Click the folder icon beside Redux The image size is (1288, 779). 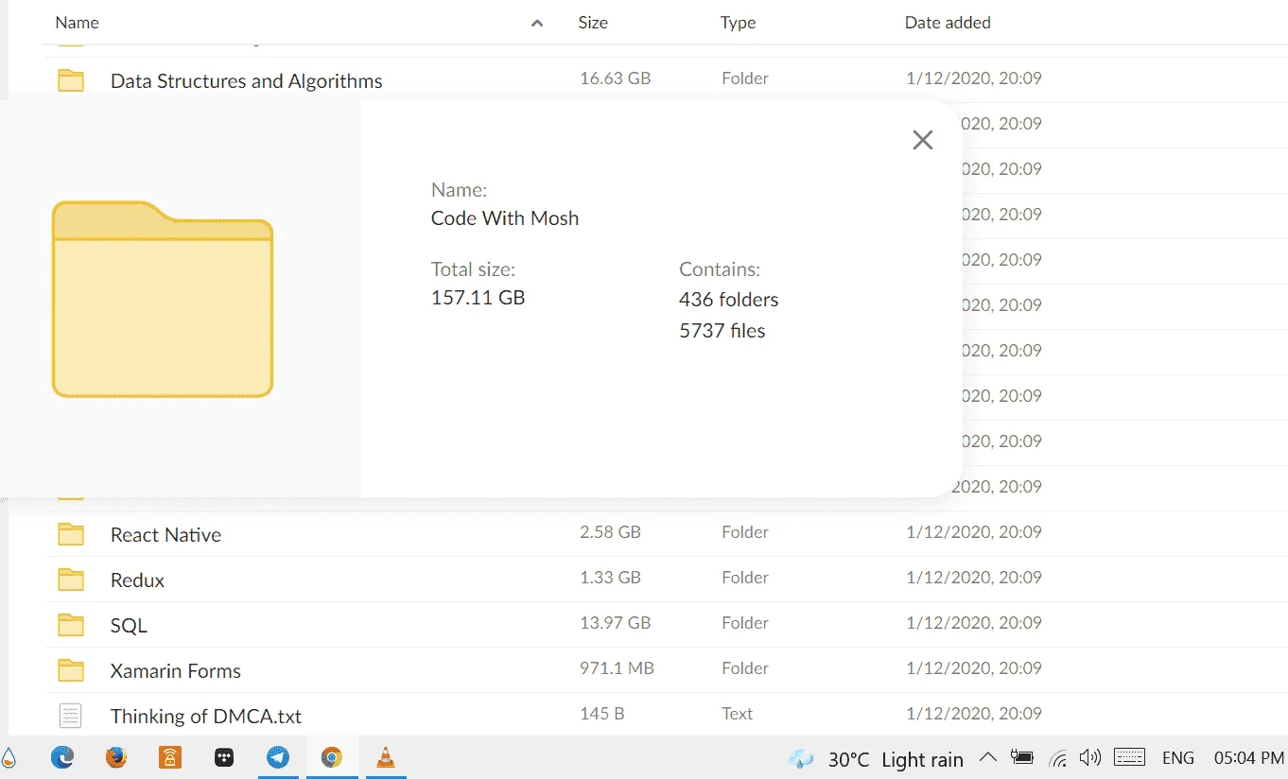(x=71, y=580)
